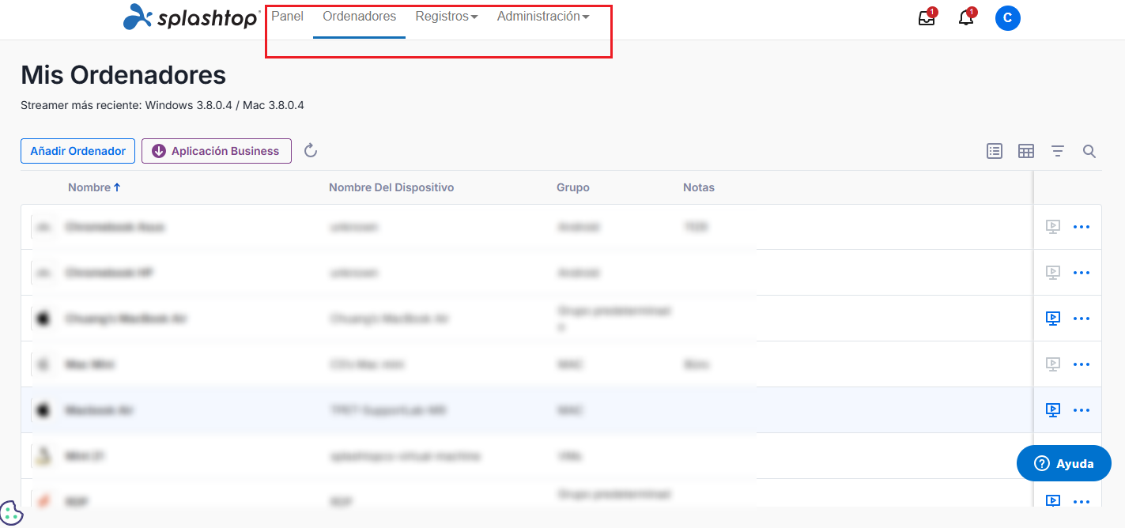Screen dimensions: 1125x528
Task: Open the computer search magnifier
Action: point(1089,151)
